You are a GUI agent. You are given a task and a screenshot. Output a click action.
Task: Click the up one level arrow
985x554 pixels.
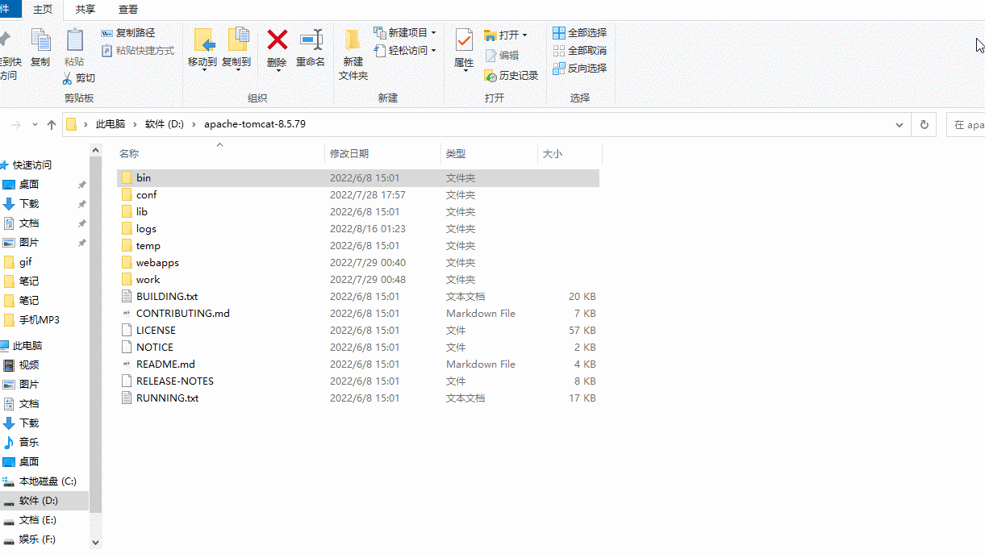tap(52, 125)
